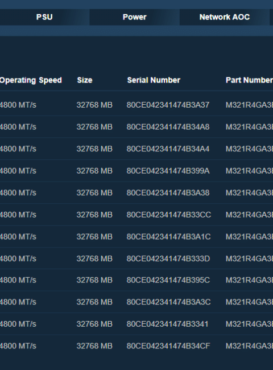
Task: Click the Serial Number column header
Action: point(154,80)
